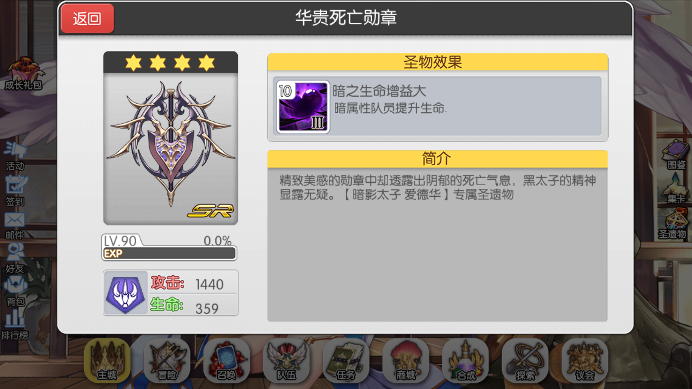The height and width of the screenshot is (389, 692).
Task: Switch to the 召唤 summon tab
Action: (227, 361)
